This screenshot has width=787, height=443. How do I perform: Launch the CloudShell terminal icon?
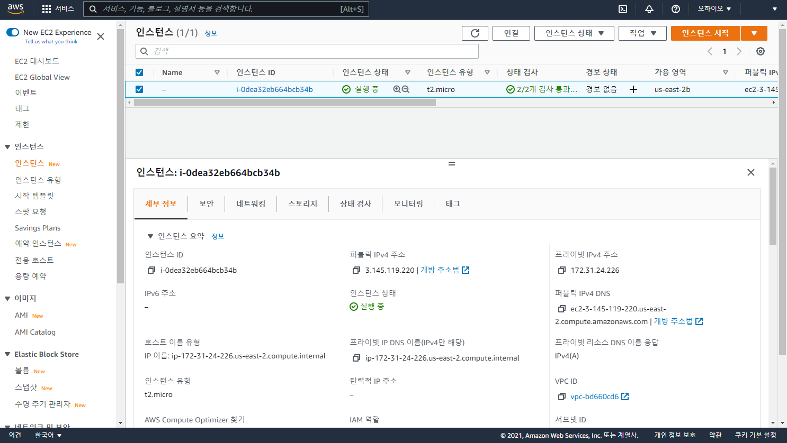623,9
